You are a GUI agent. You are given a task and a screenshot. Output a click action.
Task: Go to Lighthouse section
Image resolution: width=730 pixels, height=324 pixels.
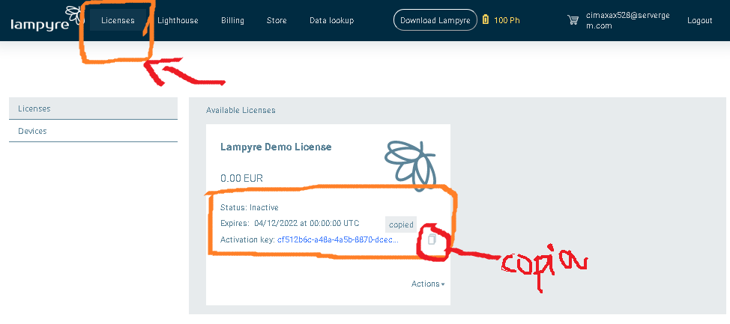click(178, 20)
